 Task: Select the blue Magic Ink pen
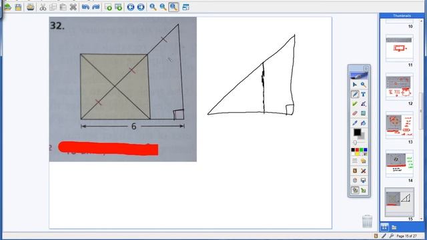tap(354, 123)
